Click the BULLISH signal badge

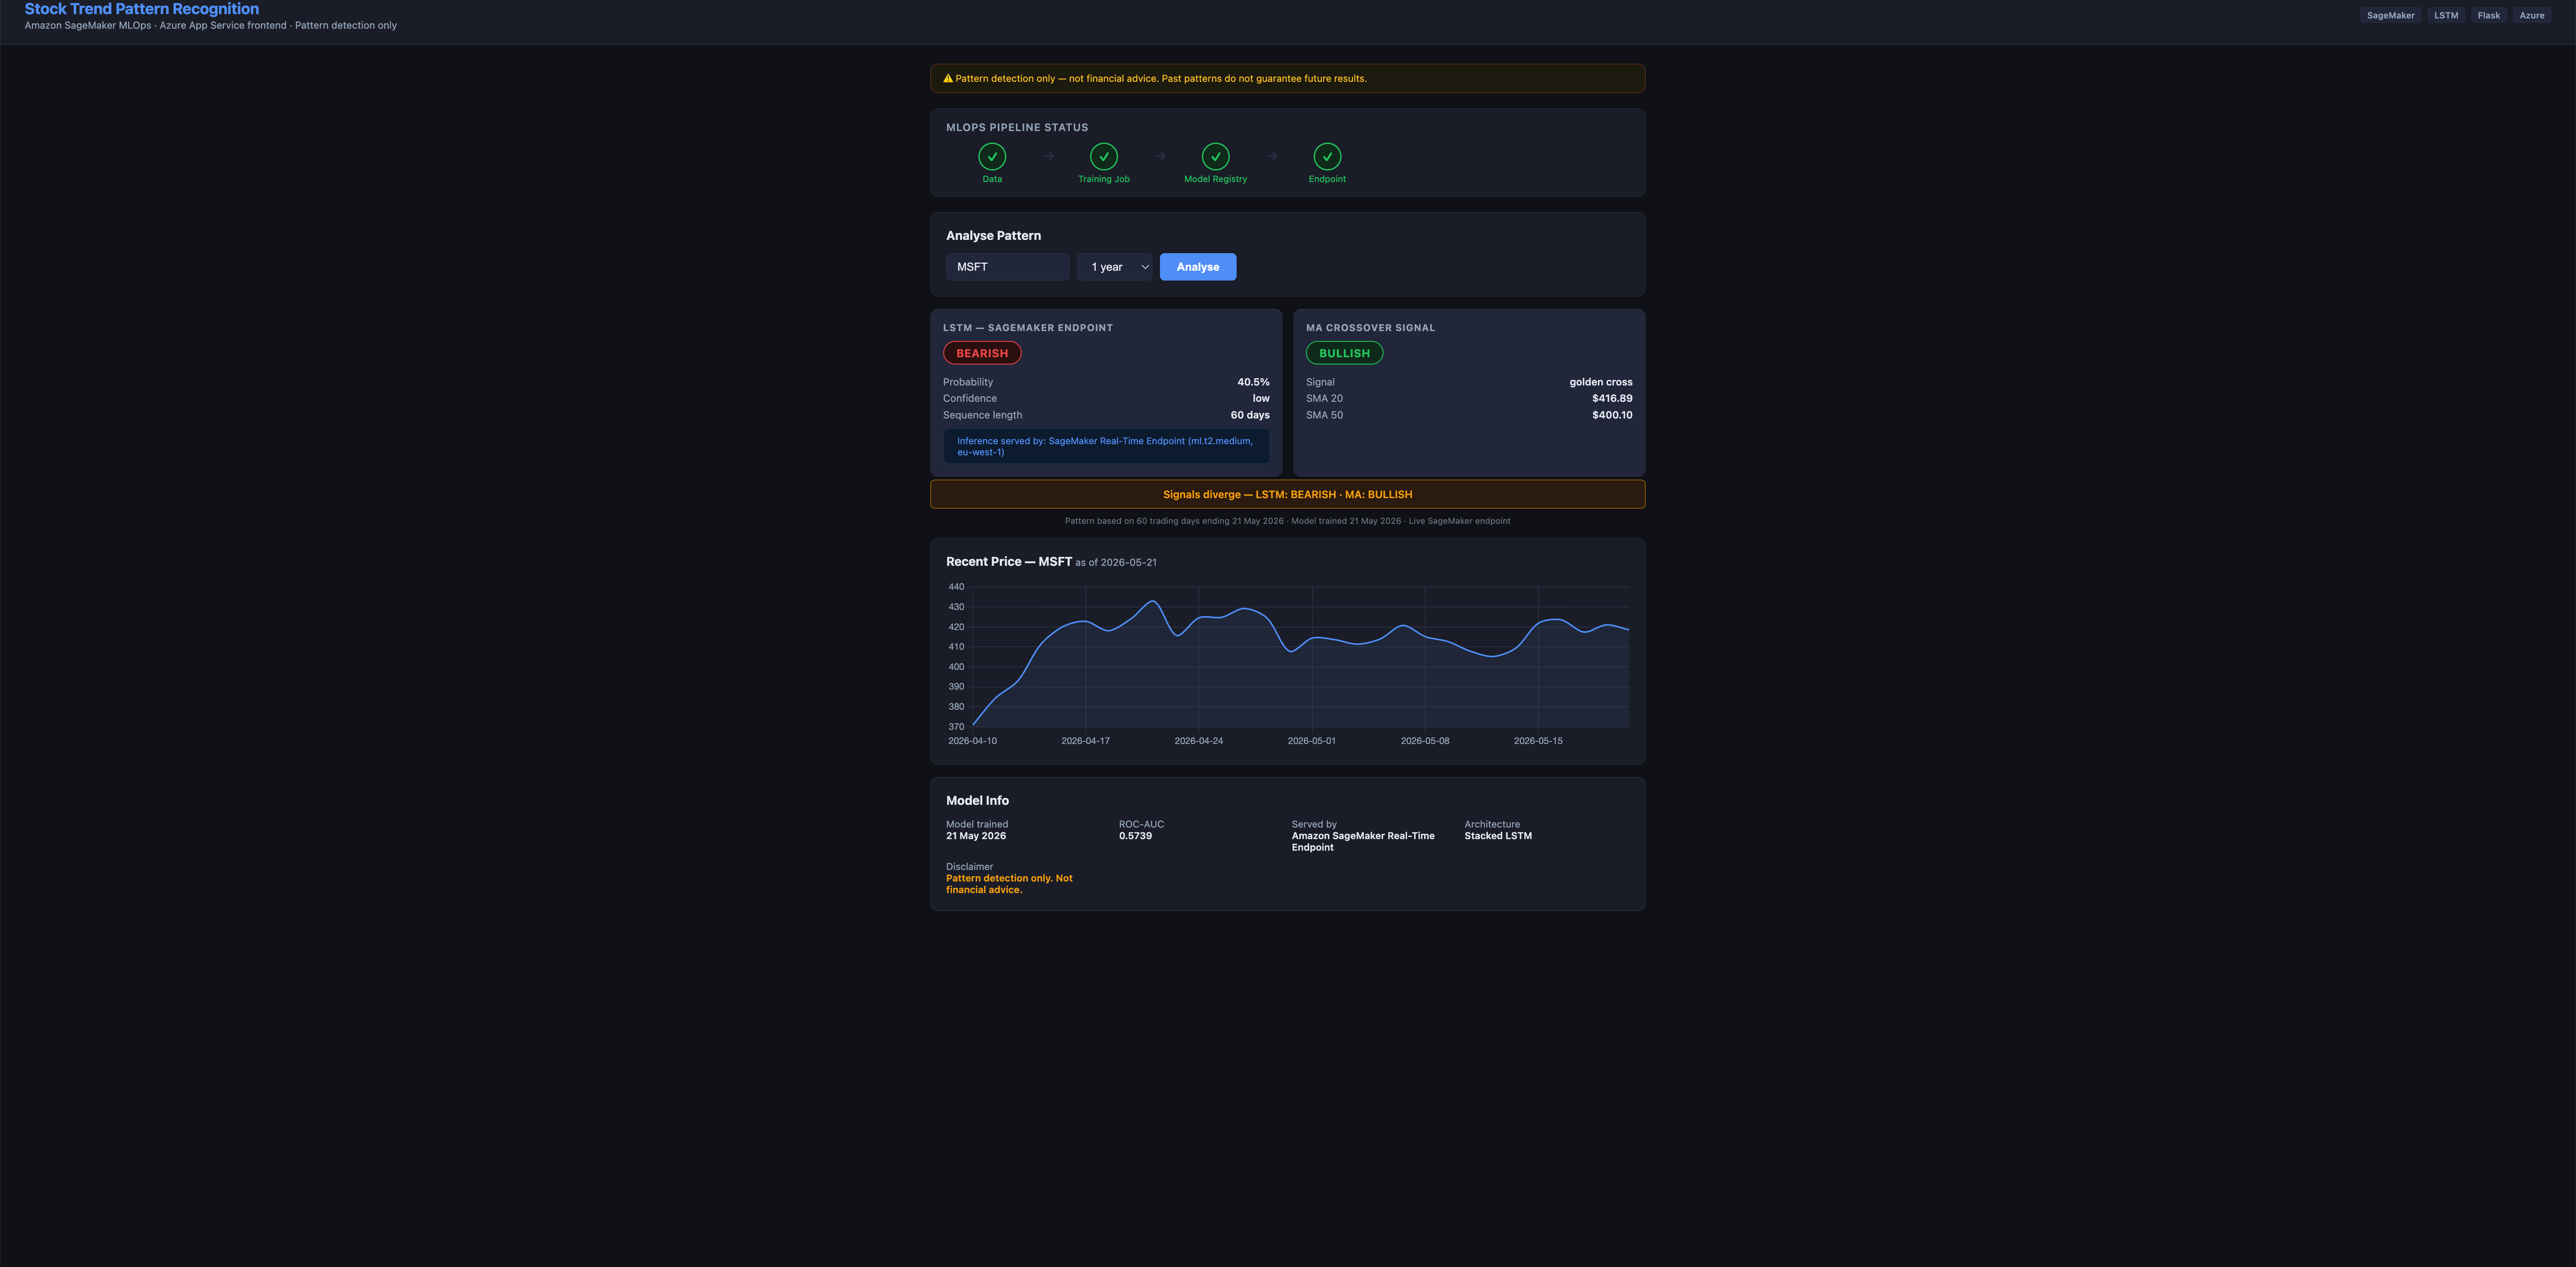pos(1344,353)
